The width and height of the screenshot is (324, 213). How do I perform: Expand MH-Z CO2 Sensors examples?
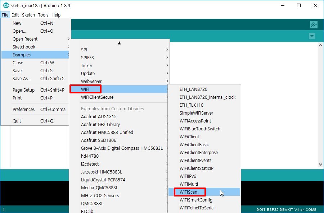(119, 195)
